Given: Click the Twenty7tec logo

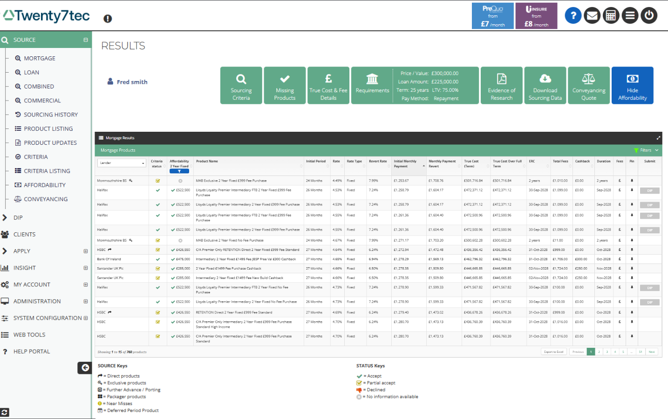Looking at the screenshot, I should point(47,16).
